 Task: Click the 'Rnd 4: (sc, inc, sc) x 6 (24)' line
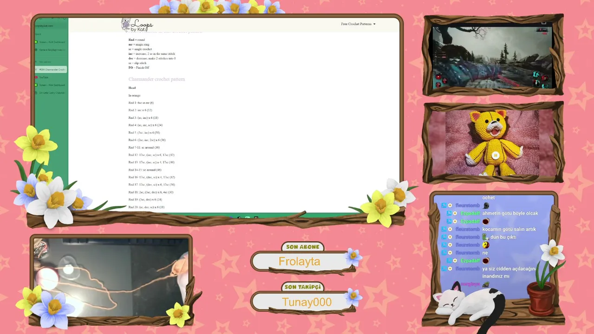click(x=146, y=125)
